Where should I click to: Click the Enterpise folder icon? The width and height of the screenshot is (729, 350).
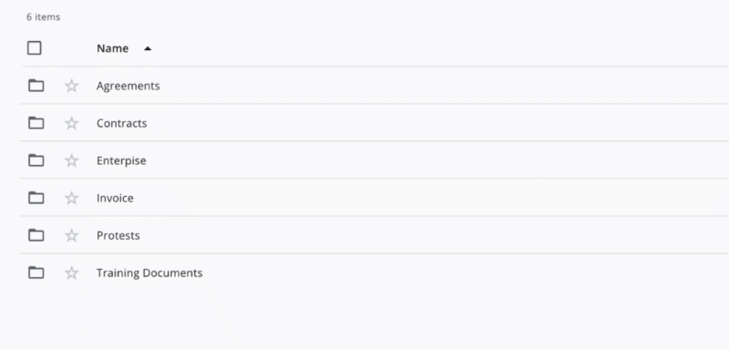(x=36, y=160)
